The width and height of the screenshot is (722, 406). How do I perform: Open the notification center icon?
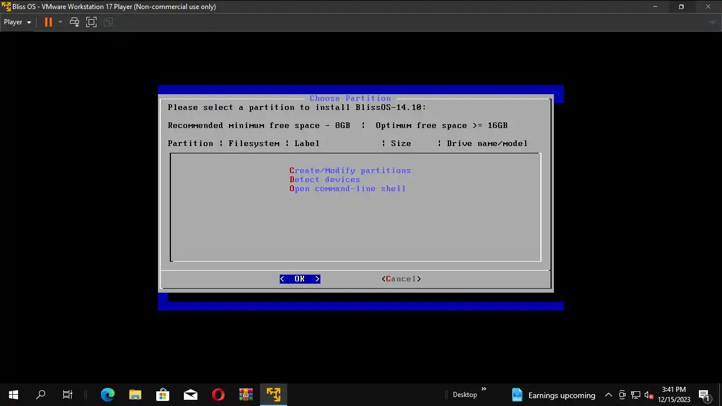tap(704, 395)
